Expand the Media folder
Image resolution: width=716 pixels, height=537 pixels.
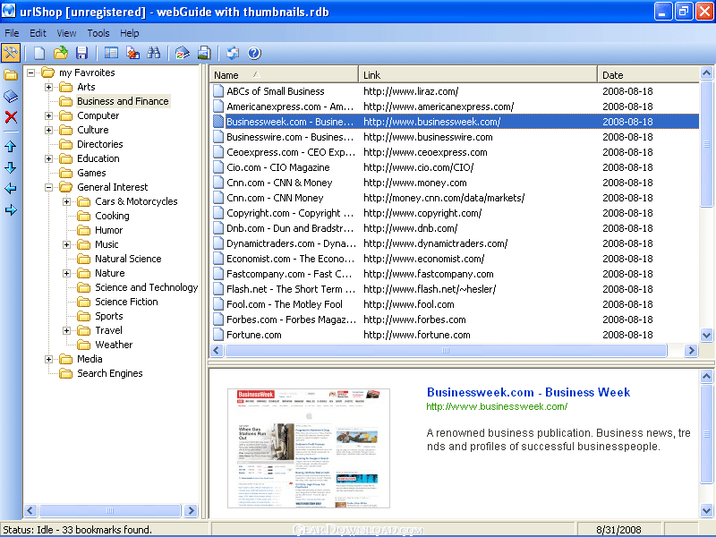click(48, 359)
